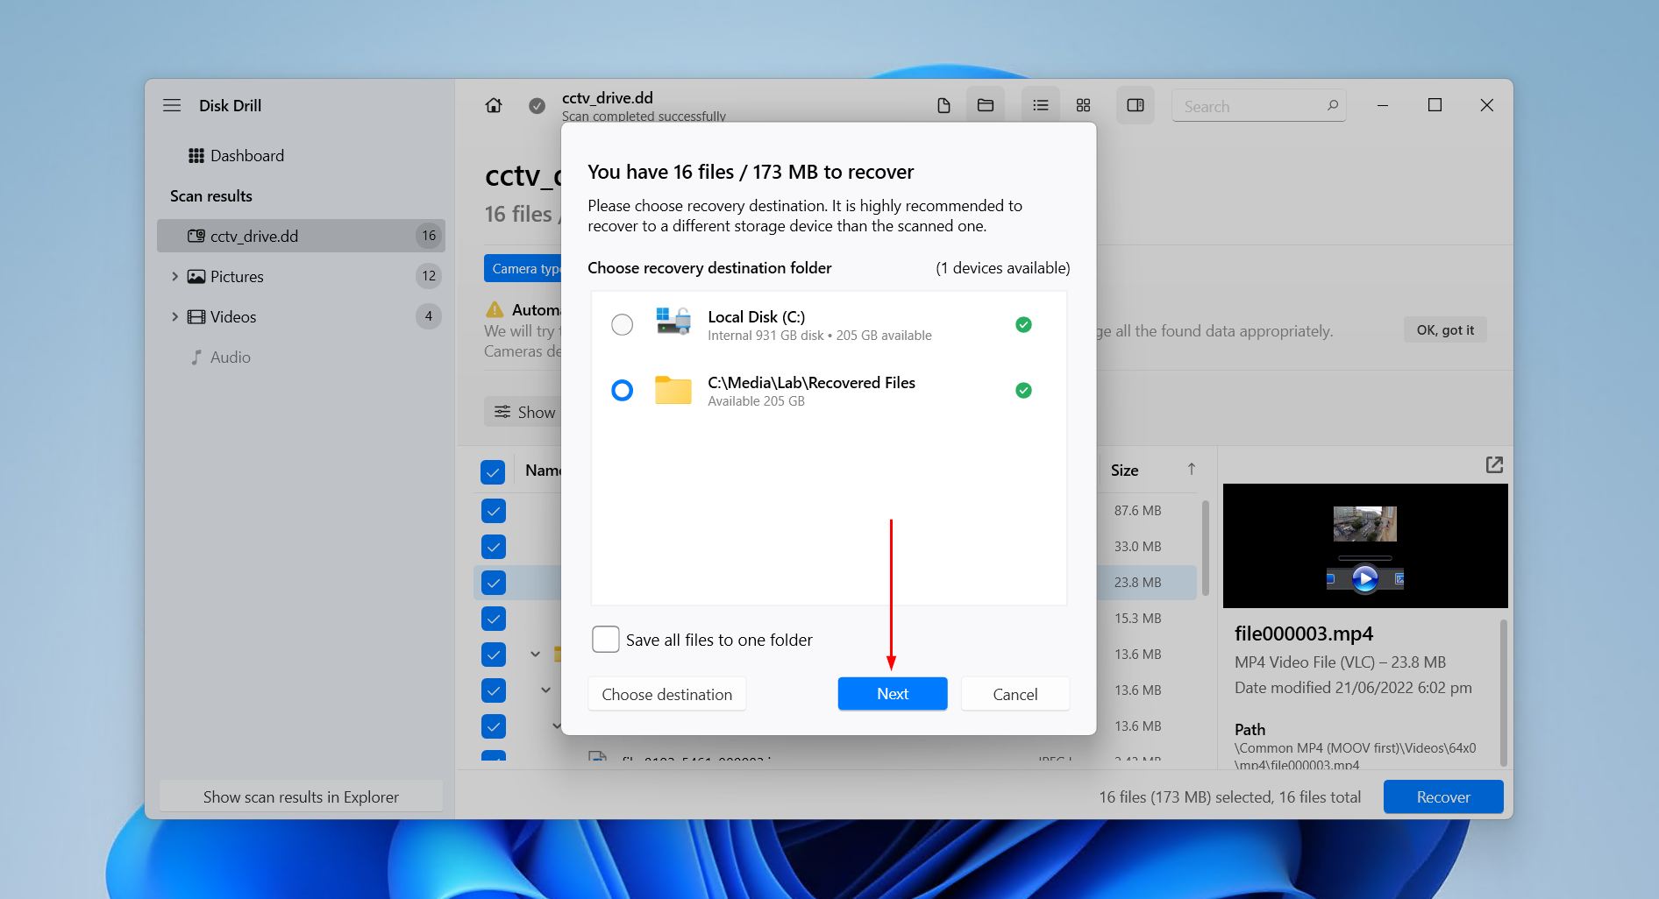Viewport: 1659px width, 899px height.
Task: Click the 33.0 MB size cell
Action: pyautogui.click(x=1137, y=547)
